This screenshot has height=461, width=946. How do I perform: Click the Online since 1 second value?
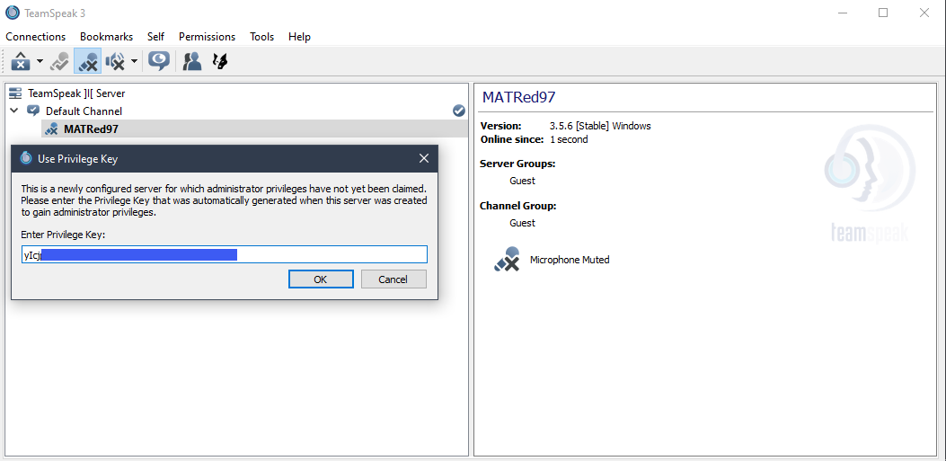[x=569, y=139]
